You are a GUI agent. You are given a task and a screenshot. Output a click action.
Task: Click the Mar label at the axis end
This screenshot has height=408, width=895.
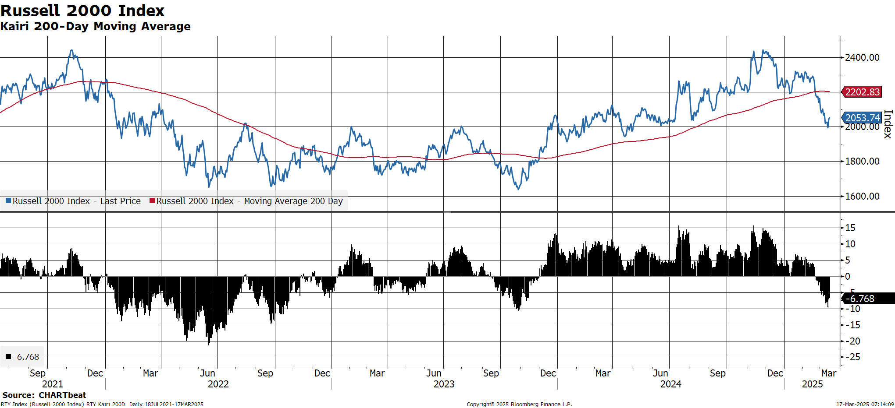pyautogui.click(x=829, y=373)
